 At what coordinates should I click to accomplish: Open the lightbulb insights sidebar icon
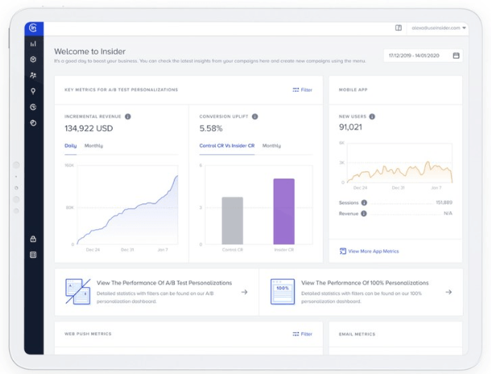[33, 92]
